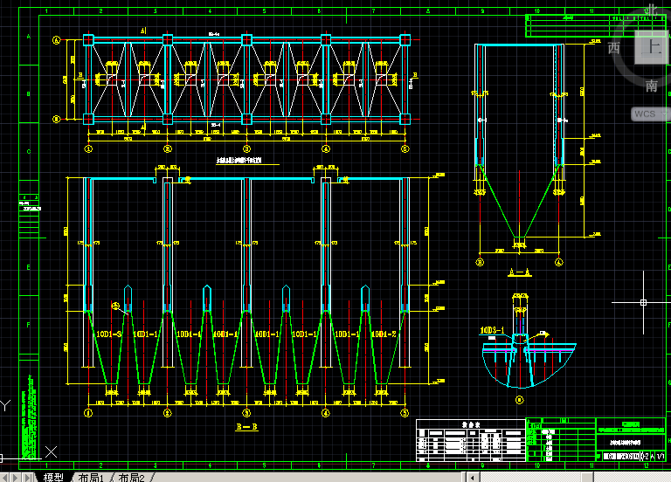
Task: Switch to the 模型 (Model) tab
Action: click(x=53, y=477)
